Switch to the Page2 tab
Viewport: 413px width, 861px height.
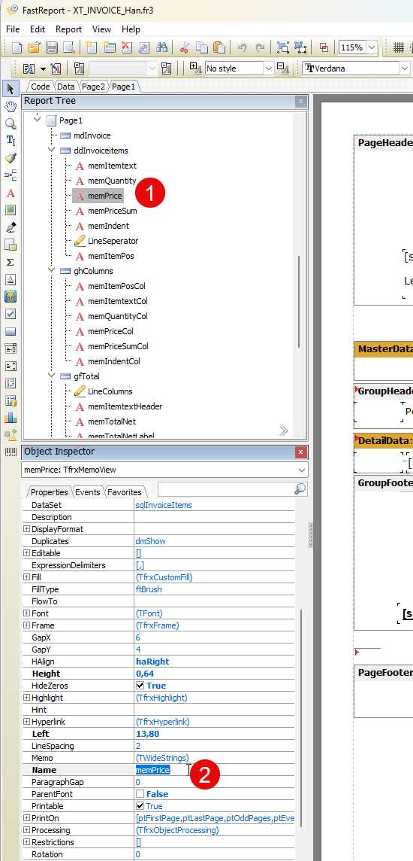(94, 87)
